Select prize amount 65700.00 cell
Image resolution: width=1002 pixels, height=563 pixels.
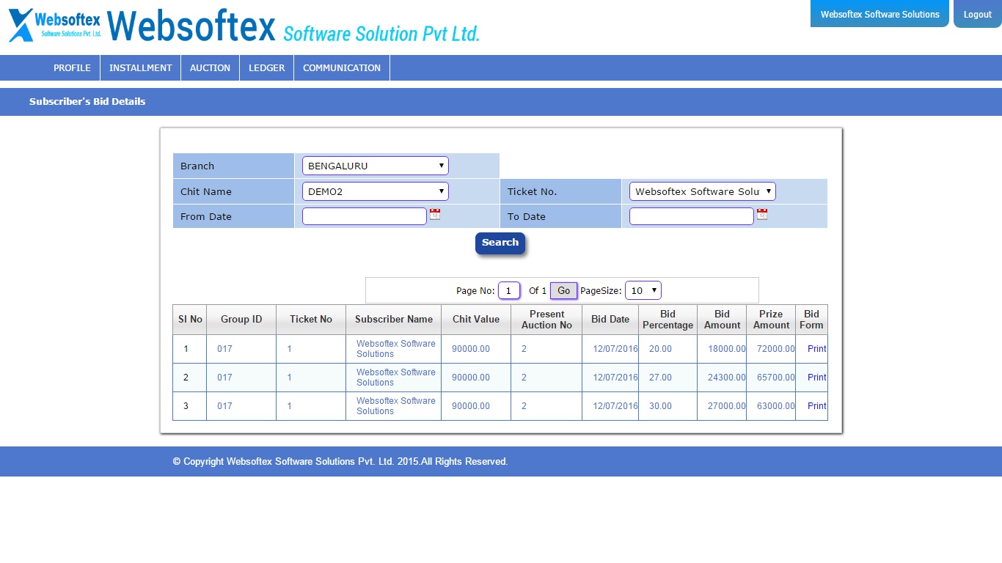click(x=771, y=378)
